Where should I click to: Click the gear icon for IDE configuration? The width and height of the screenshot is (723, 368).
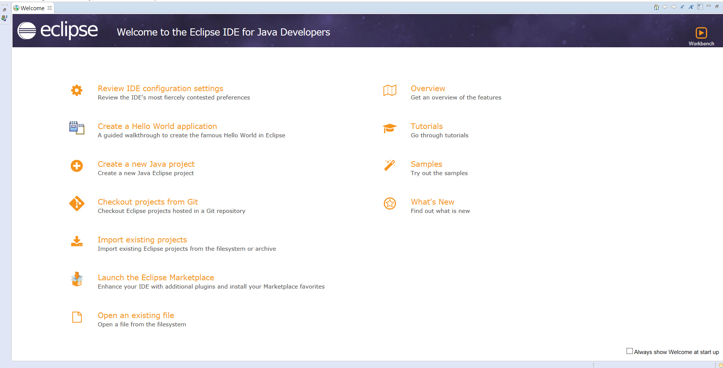(x=77, y=90)
